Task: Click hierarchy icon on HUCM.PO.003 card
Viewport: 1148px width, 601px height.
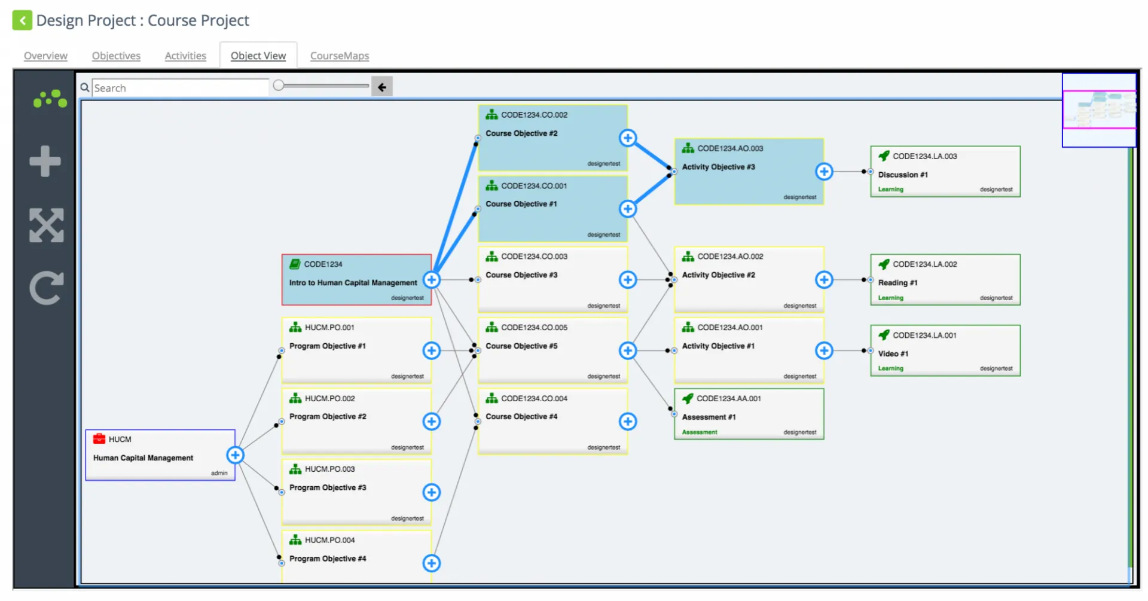Action: tap(295, 469)
